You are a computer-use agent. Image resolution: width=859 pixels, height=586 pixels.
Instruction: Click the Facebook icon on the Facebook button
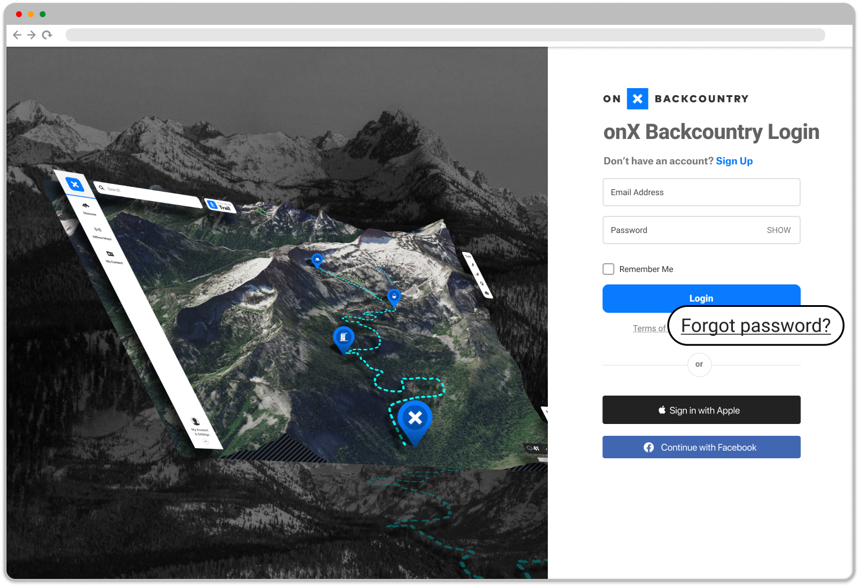tap(648, 447)
